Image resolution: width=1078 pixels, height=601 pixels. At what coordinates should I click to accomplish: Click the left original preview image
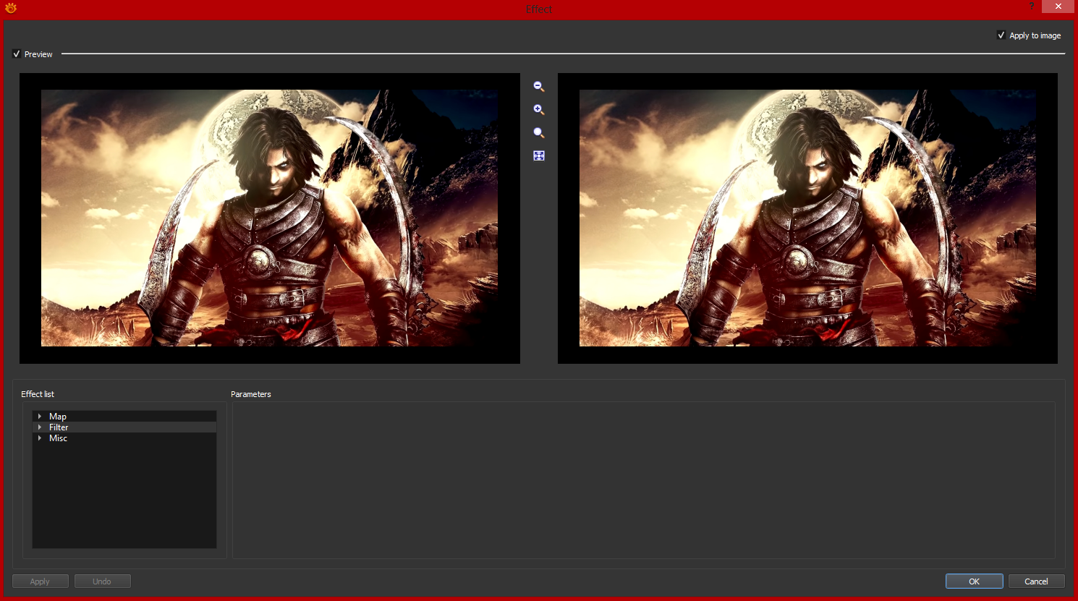tap(269, 218)
